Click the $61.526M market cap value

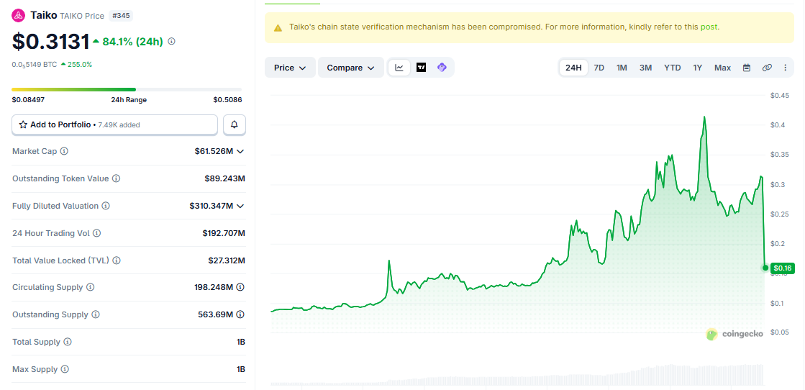click(214, 152)
